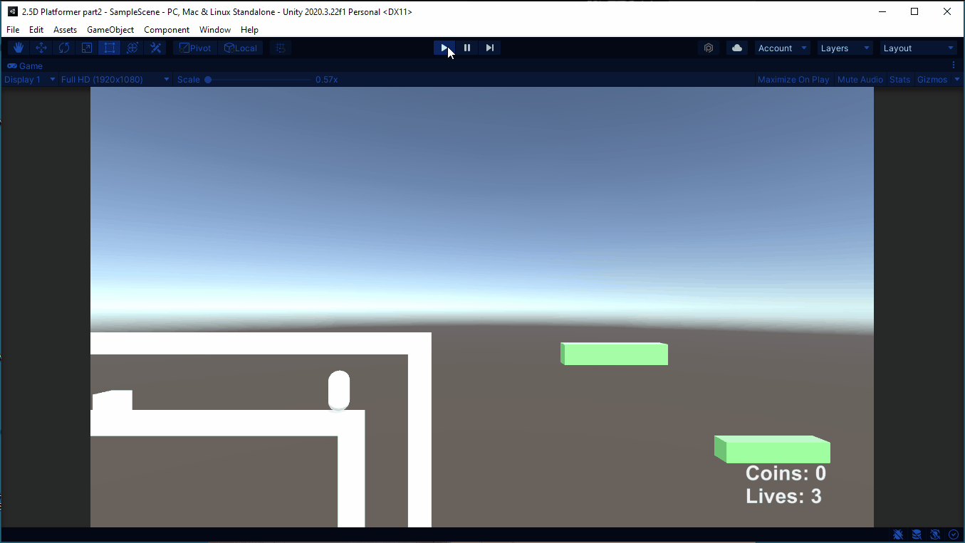
Task: Toggle Gizmos in Game view
Action: pos(932,79)
